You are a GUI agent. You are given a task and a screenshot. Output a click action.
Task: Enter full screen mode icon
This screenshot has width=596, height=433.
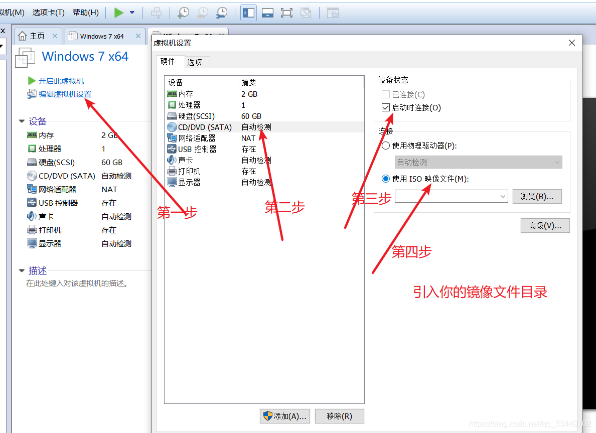(x=286, y=13)
